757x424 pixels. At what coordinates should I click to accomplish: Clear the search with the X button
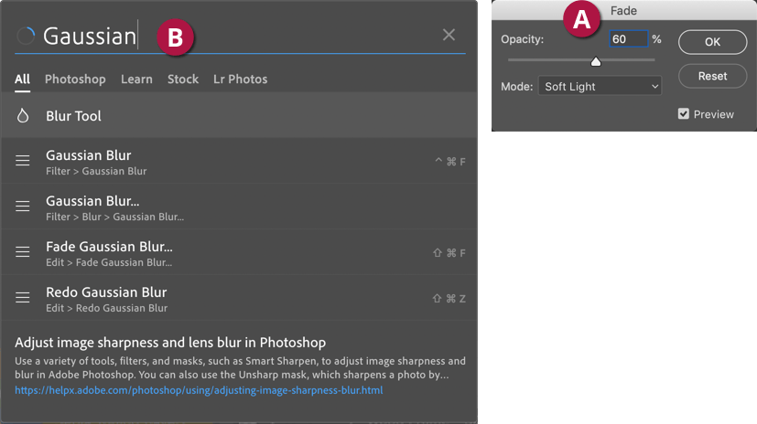449,35
